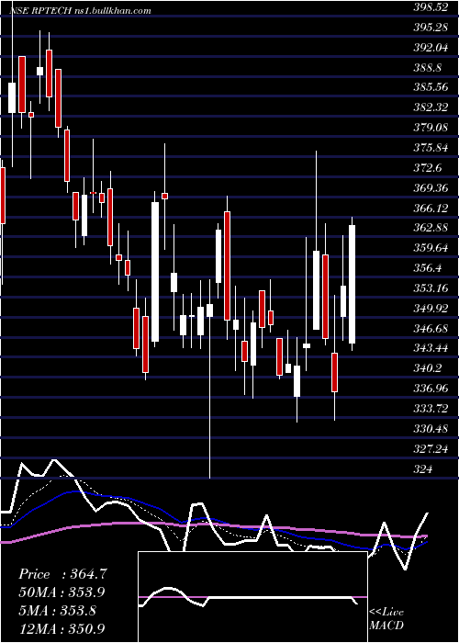Select the 333.72 price axis label

431,409
